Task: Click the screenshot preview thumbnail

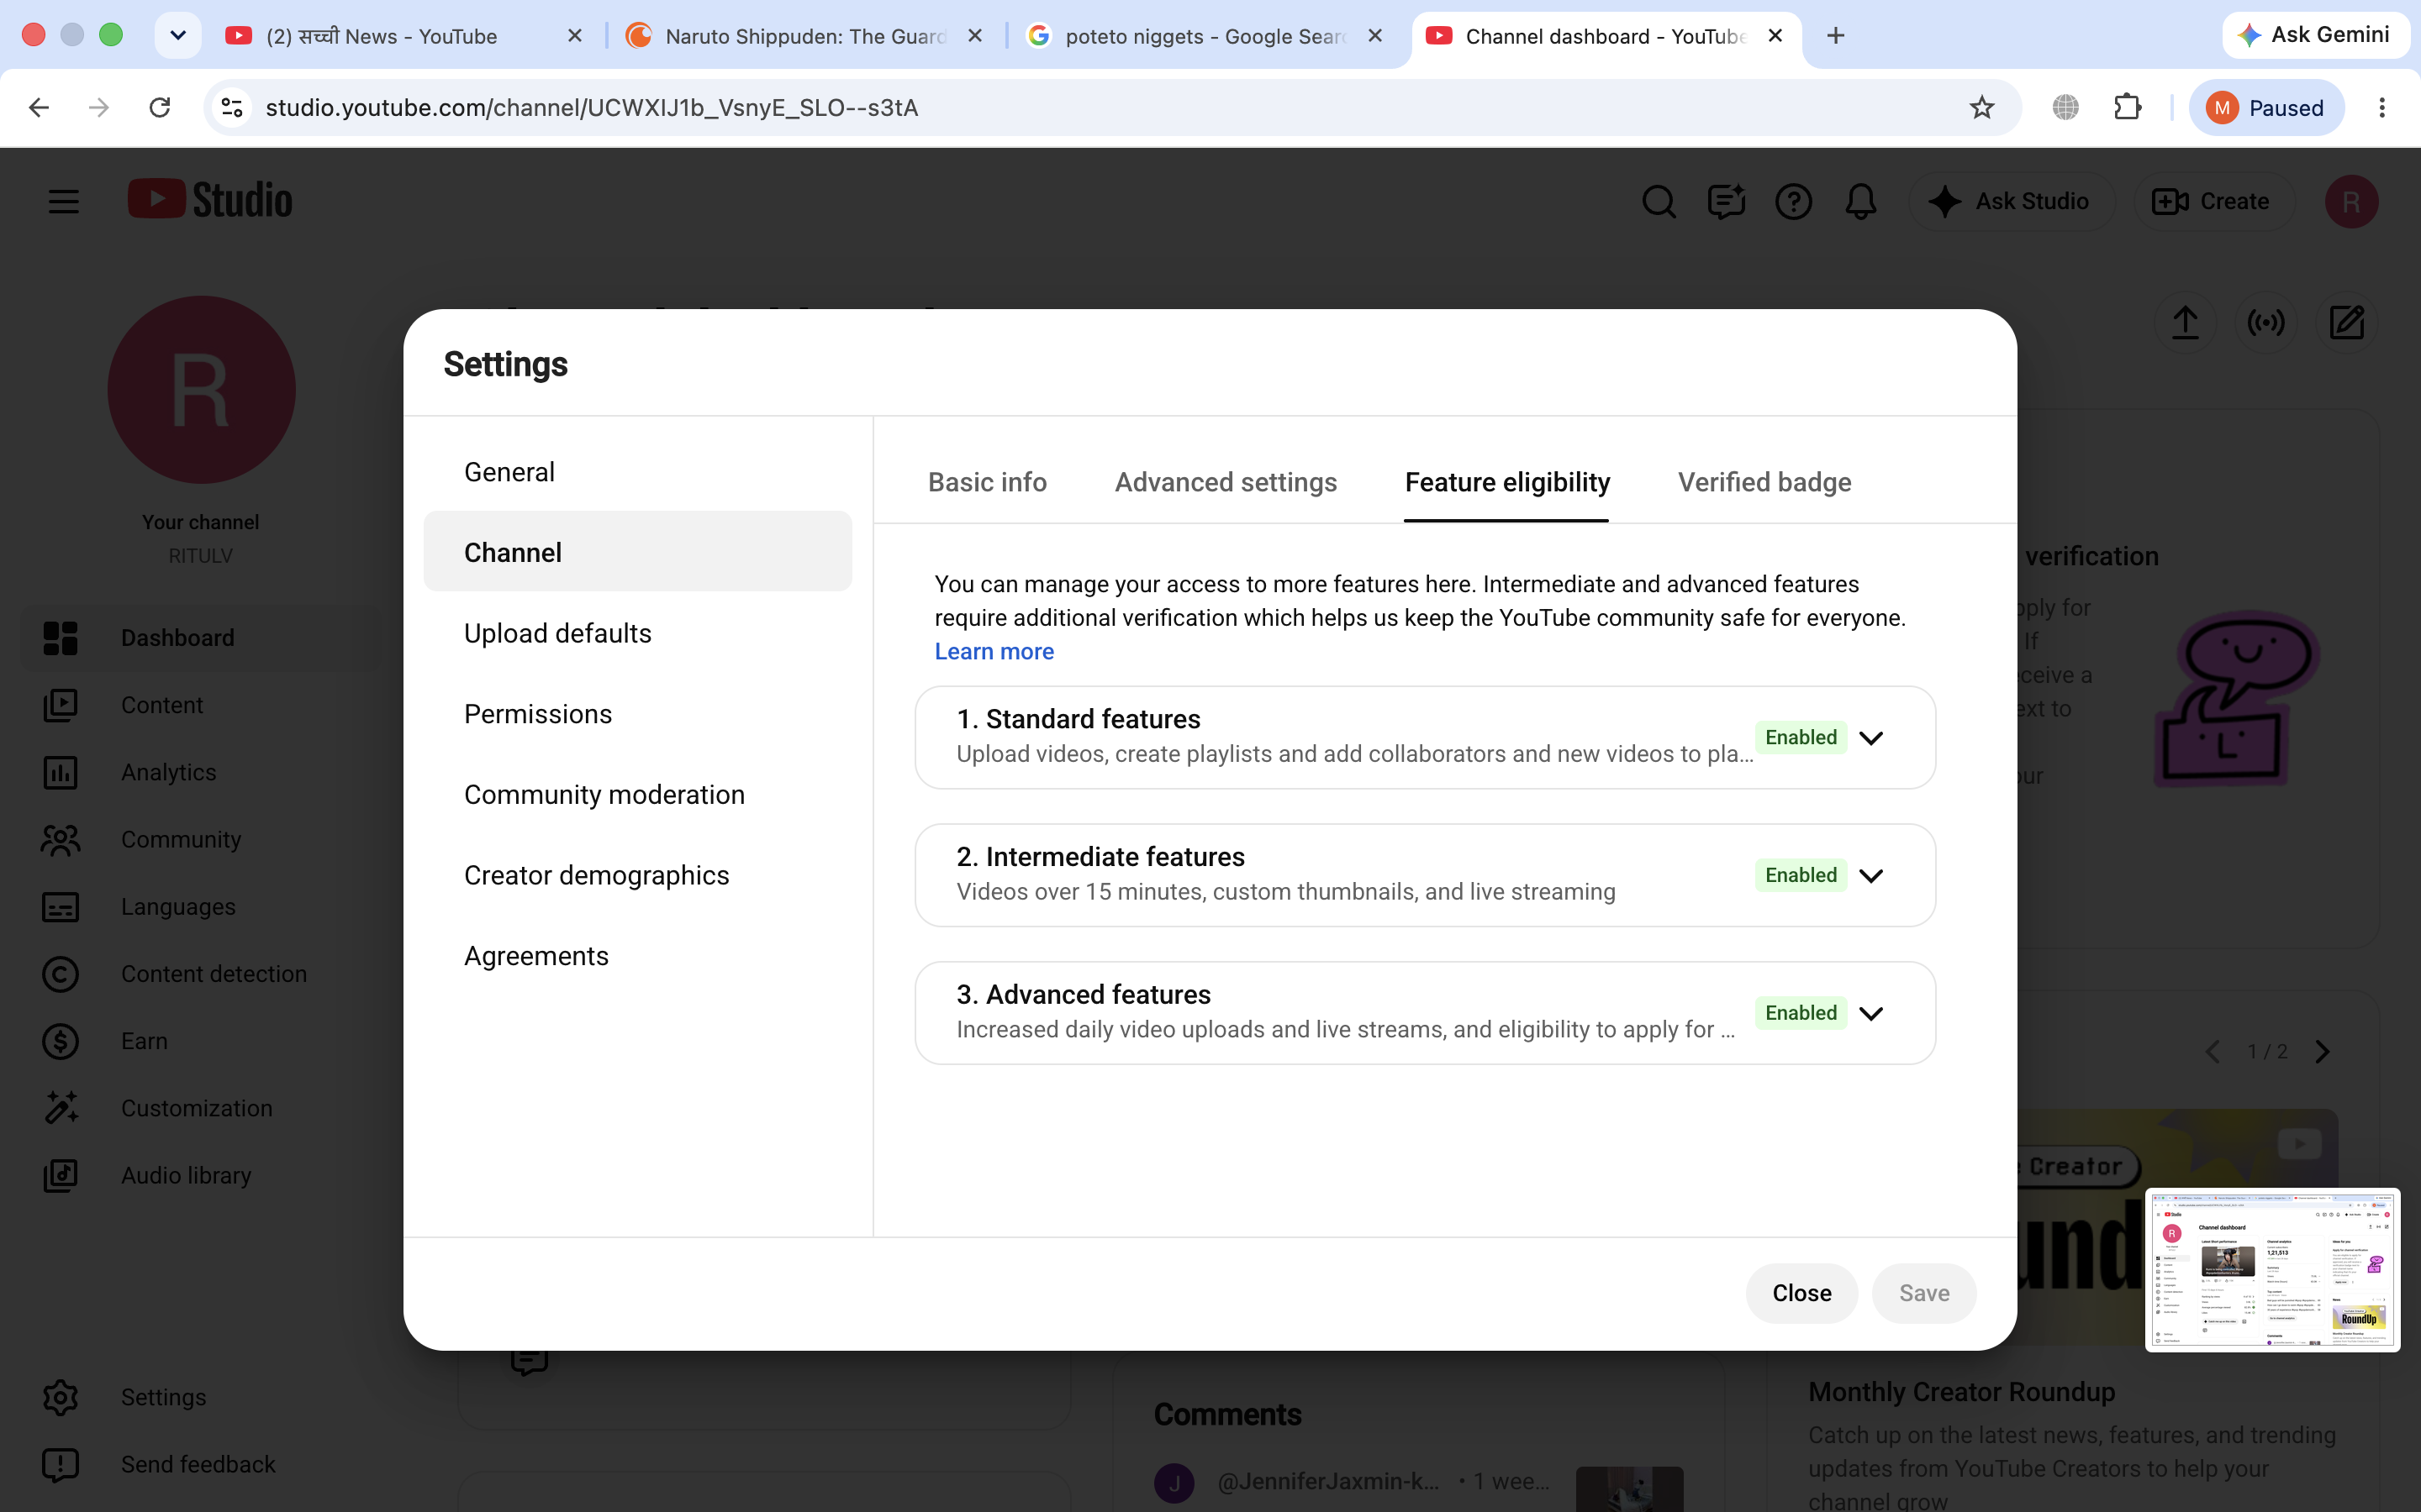Action: coord(2272,1270)
